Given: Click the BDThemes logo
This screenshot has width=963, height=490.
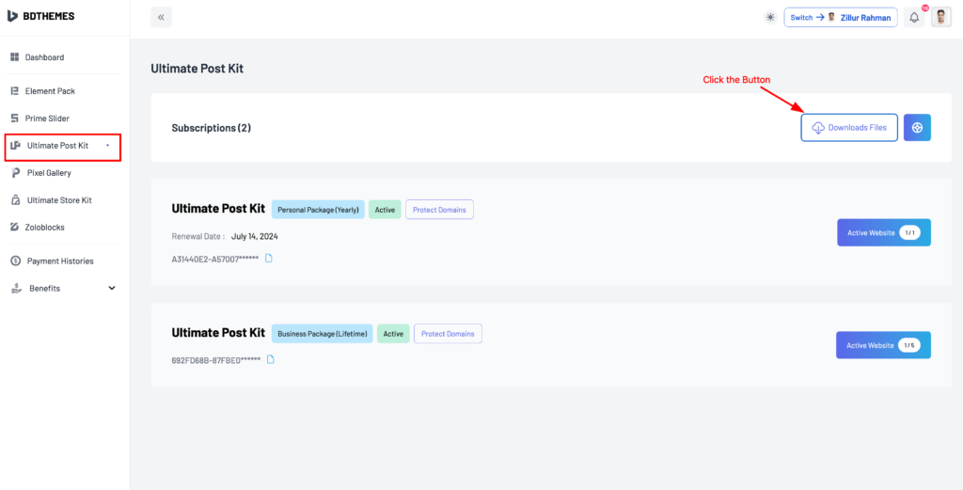Looking at the screenshot, I should coord(40,17).
